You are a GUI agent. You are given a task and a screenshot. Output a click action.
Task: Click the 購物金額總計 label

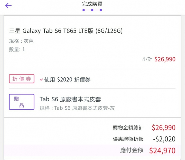point(128,128)
